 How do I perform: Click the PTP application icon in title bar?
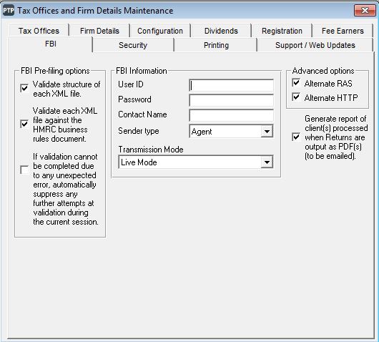(x=9, y=11)
